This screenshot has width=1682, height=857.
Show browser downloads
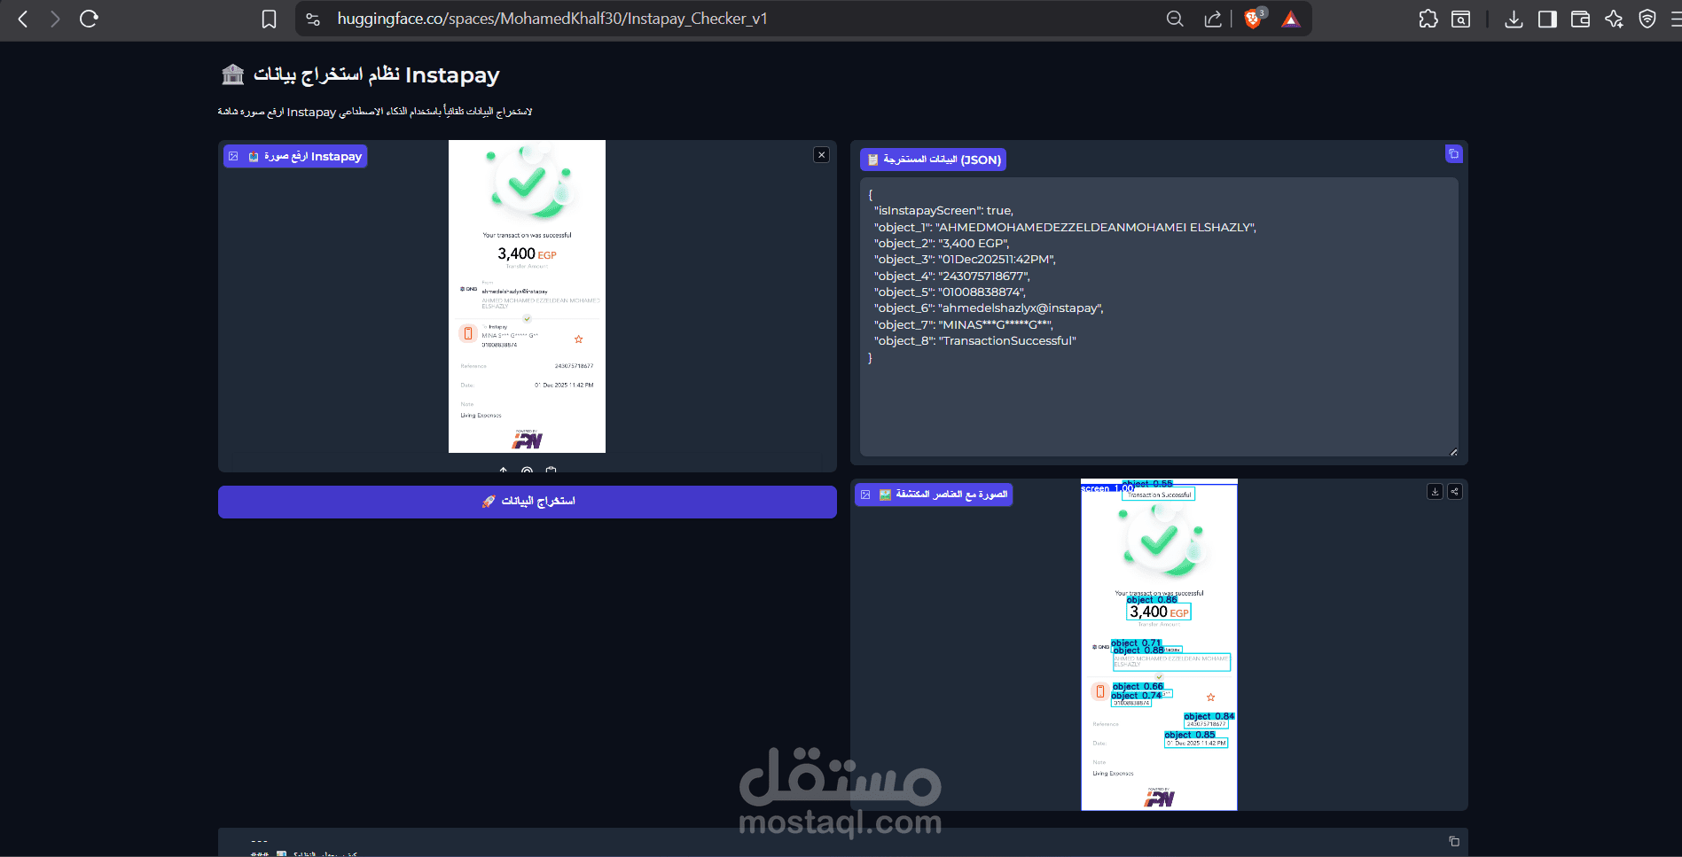pyautogui.click(x=1514, y=19)
